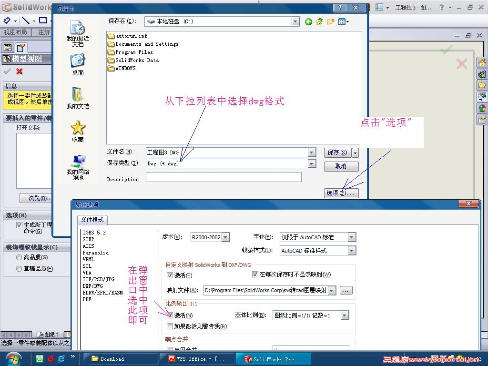Open Design Library icon in task pane
Viewport: 488px width, 366px height.
482,74
